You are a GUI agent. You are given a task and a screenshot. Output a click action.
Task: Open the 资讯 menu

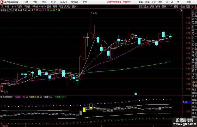44,2
